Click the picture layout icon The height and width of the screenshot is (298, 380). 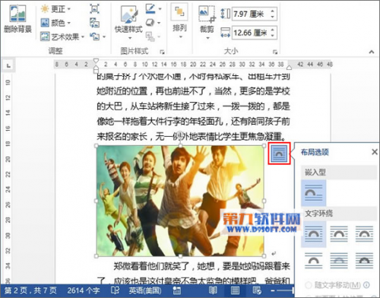(150, 36)
